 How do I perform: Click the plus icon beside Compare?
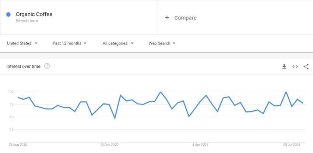click(167, 18)
